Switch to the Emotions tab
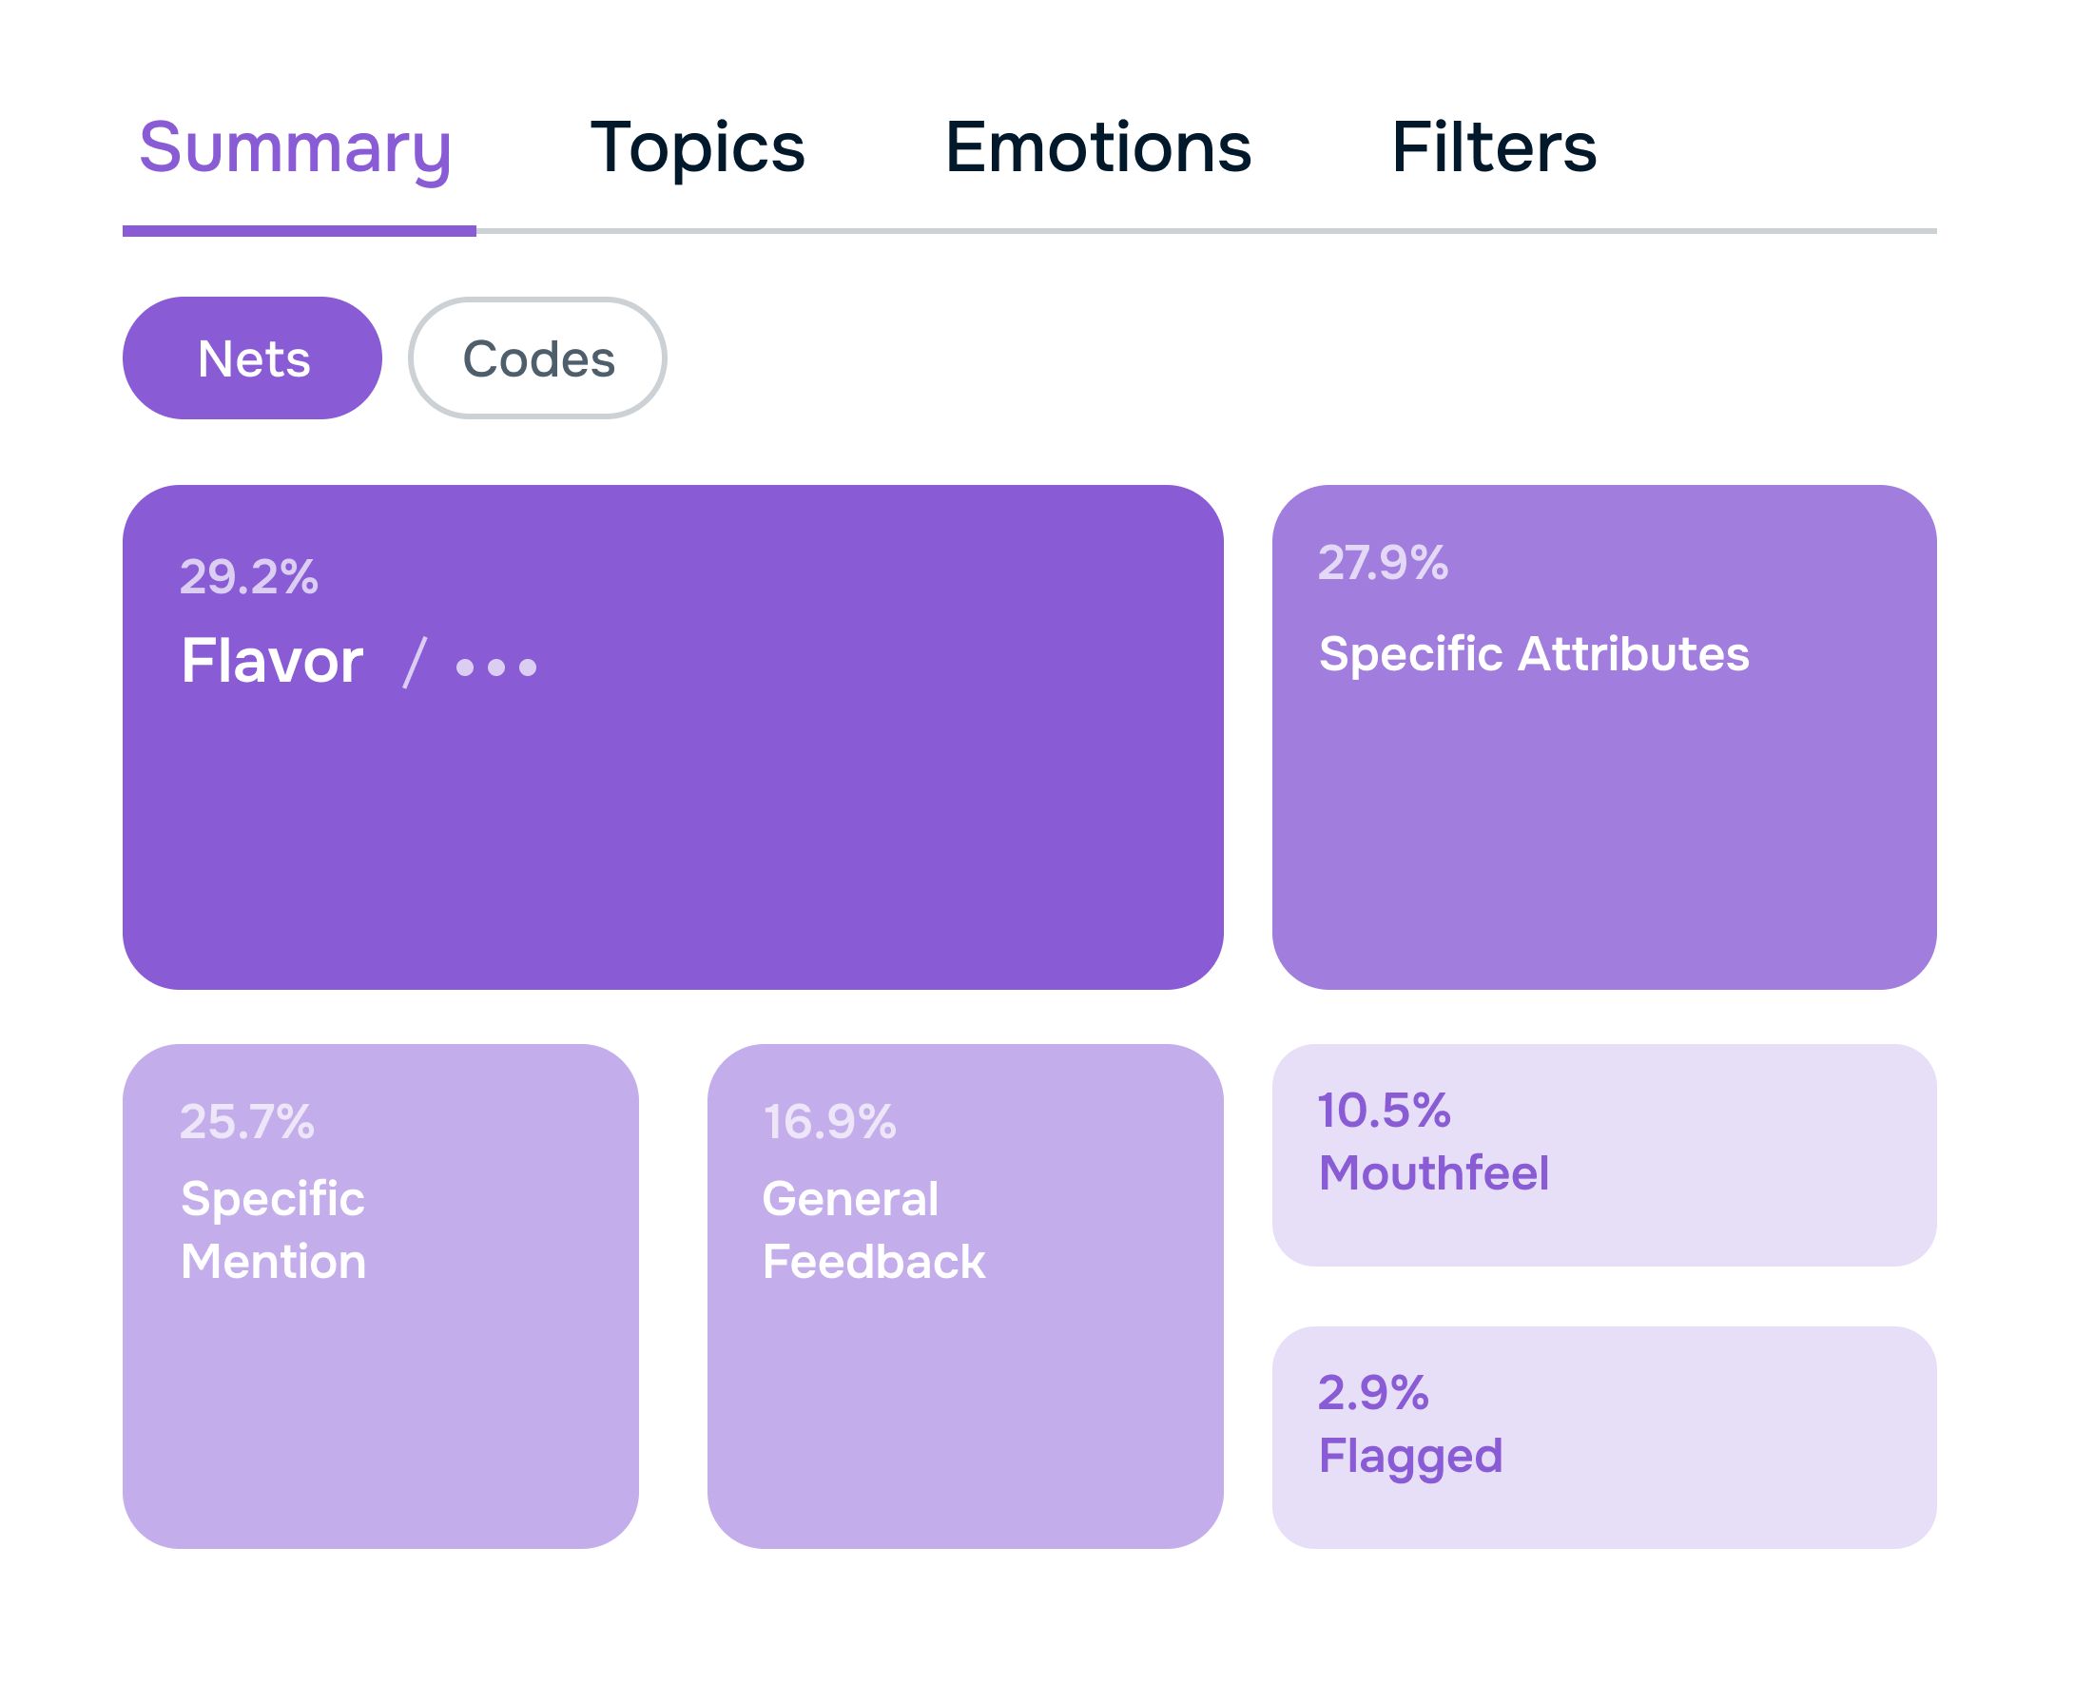This screenshot has height=1683, width=2074. pyautogui.click(x=1097, y=147)
